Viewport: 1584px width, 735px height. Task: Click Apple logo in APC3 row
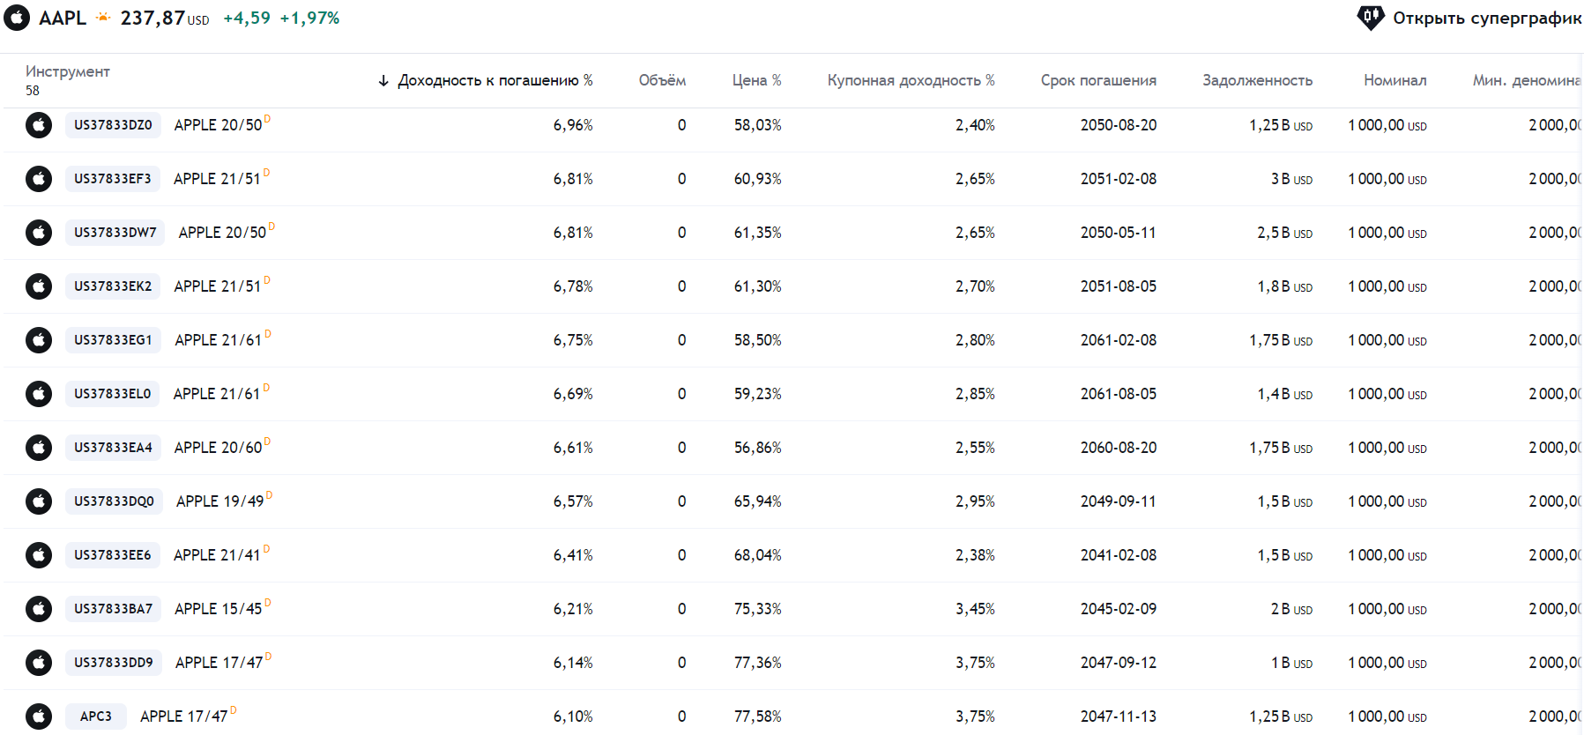point(39,716)
